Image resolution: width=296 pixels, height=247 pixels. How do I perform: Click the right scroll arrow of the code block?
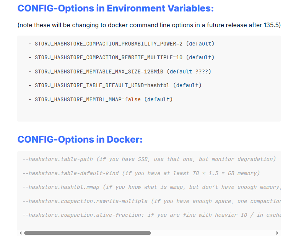(277, 233)
